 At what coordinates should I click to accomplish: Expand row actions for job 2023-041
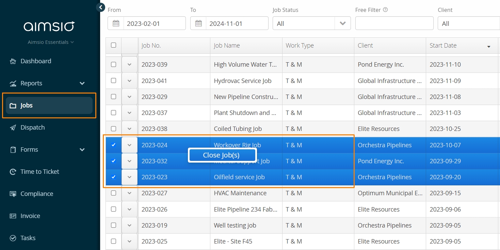coord(129,81)
